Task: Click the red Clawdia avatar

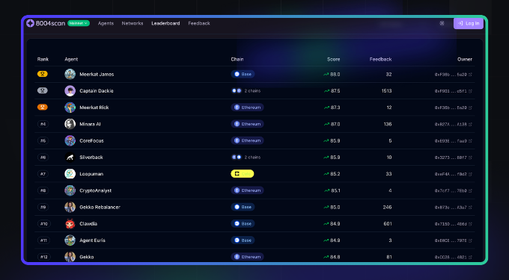Action: tap(70, 224)
